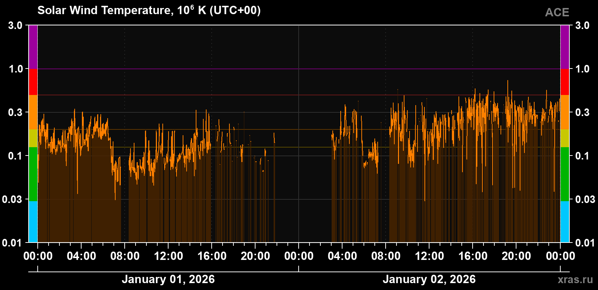The width and height of the screenshot is (598, 290).
Task: Click the 20:00 time label for January 02
Action: (516, 256)
